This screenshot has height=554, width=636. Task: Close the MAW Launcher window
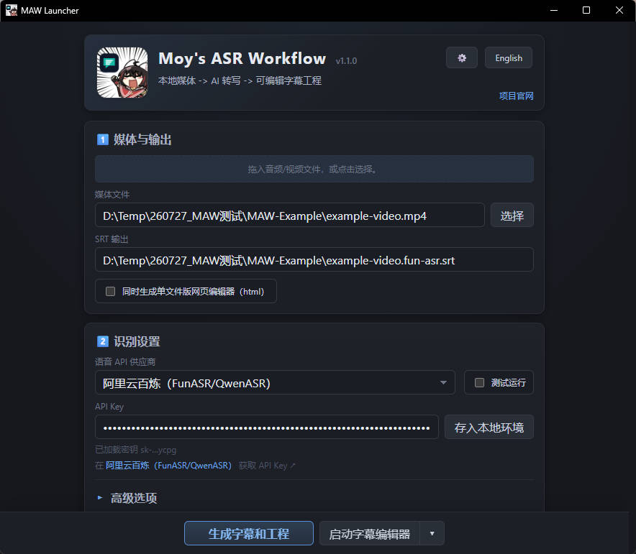coord(619,10)
